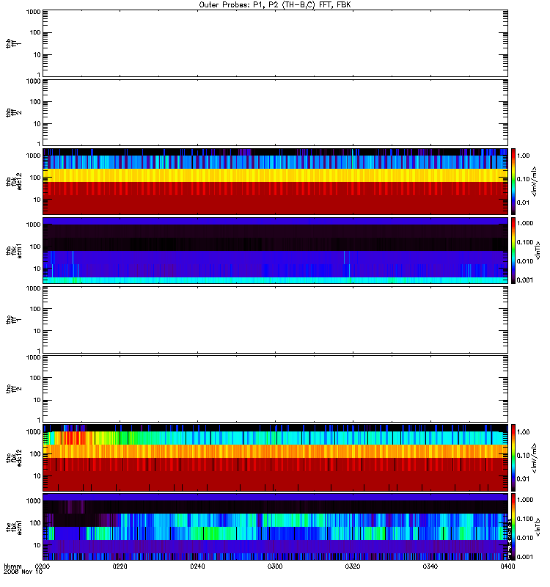The image size is (550, 587).
Task: Click the "thc fff 1" y-axis title
Action: [x=13, y=320]
